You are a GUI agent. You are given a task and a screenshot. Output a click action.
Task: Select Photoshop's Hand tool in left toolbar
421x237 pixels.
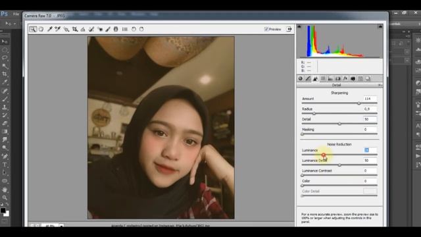pos(5,190)
